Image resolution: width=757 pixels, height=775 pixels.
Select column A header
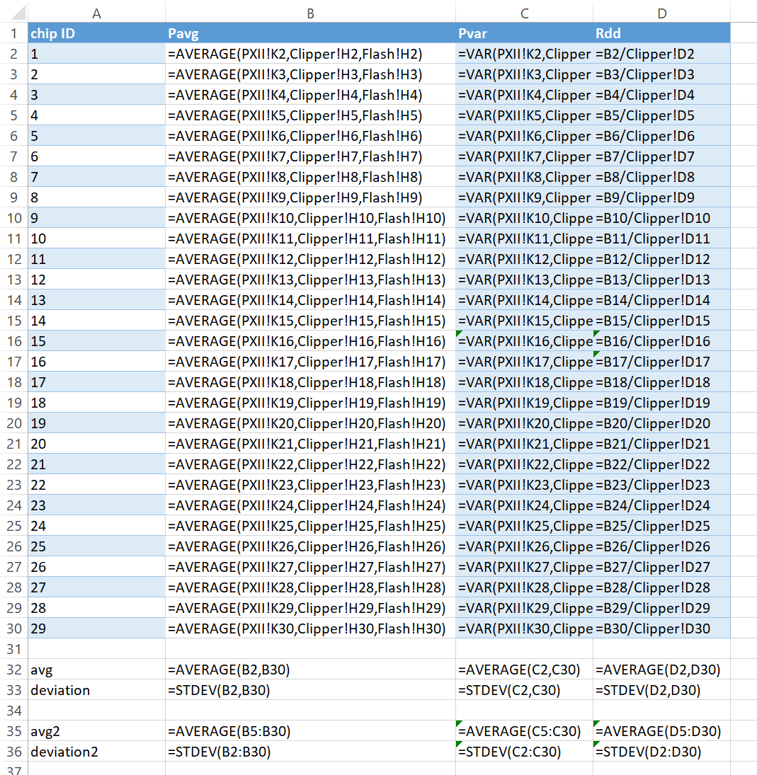[x=97, y=12]
